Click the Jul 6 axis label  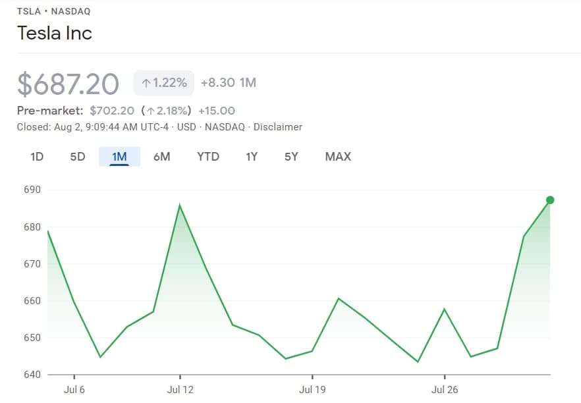pos(74,390)
